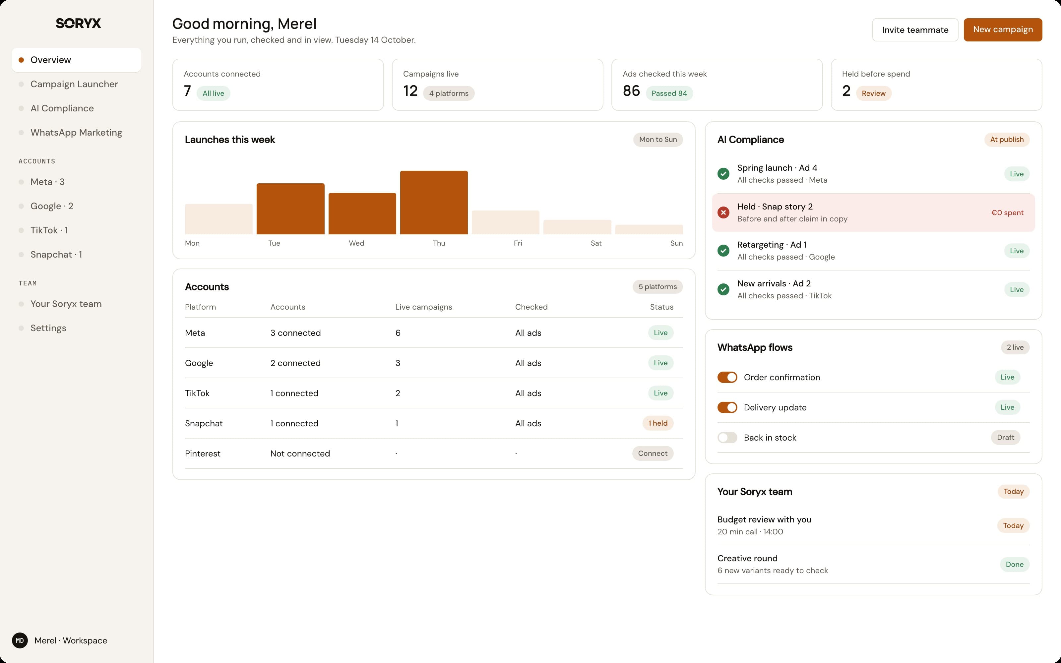Enable Back in stock flow

pyautogui.click(x=727, y=438)
